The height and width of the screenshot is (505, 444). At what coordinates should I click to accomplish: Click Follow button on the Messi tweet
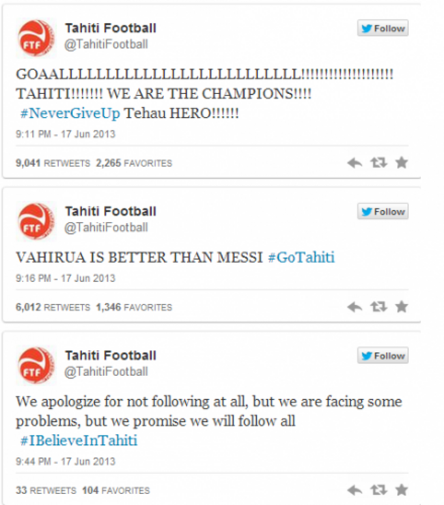point(383,212)
